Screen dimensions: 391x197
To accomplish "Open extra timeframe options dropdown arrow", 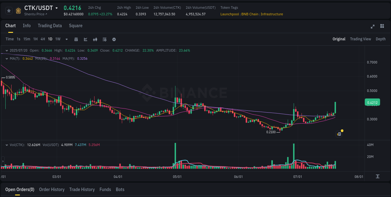I will [66, 39].
